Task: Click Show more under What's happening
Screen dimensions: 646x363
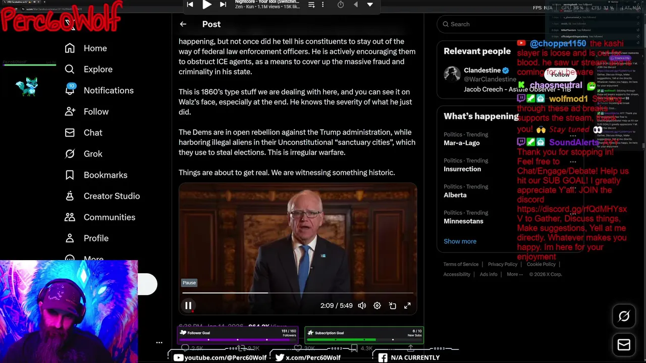Action: point(460,241)
